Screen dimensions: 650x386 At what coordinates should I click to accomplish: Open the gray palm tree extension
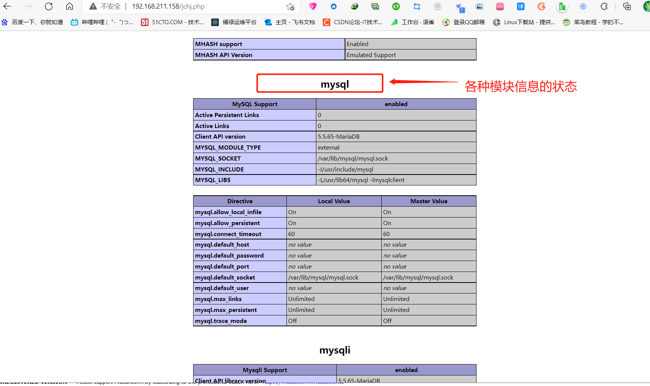click(438, 6)
